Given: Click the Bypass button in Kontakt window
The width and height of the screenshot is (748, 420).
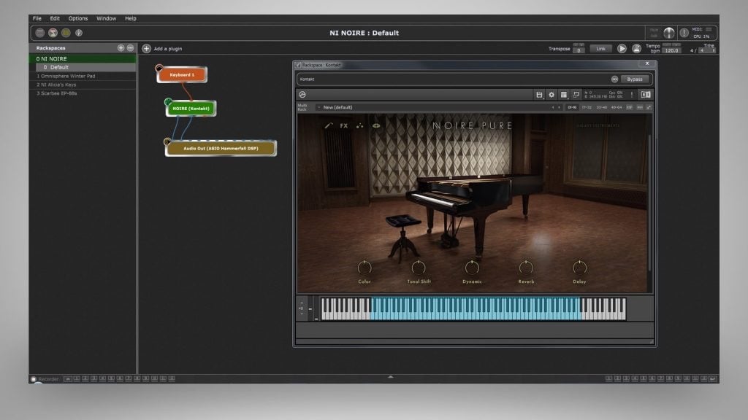Looking at the screenshot, I should [635, 79].
